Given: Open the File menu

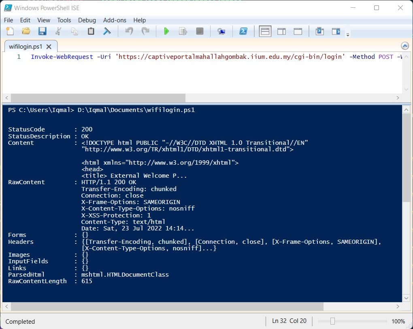Looking at the screenshot, I should 9,20.
